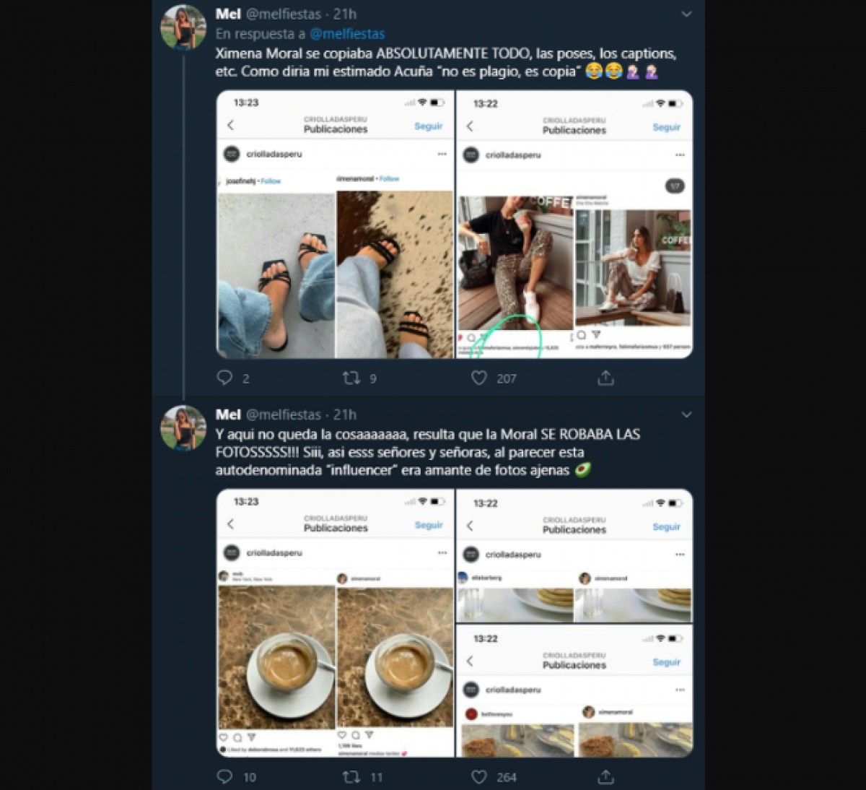Reply to the second tweet with 10 comments

pyautogui.click(x=225, y=776)
